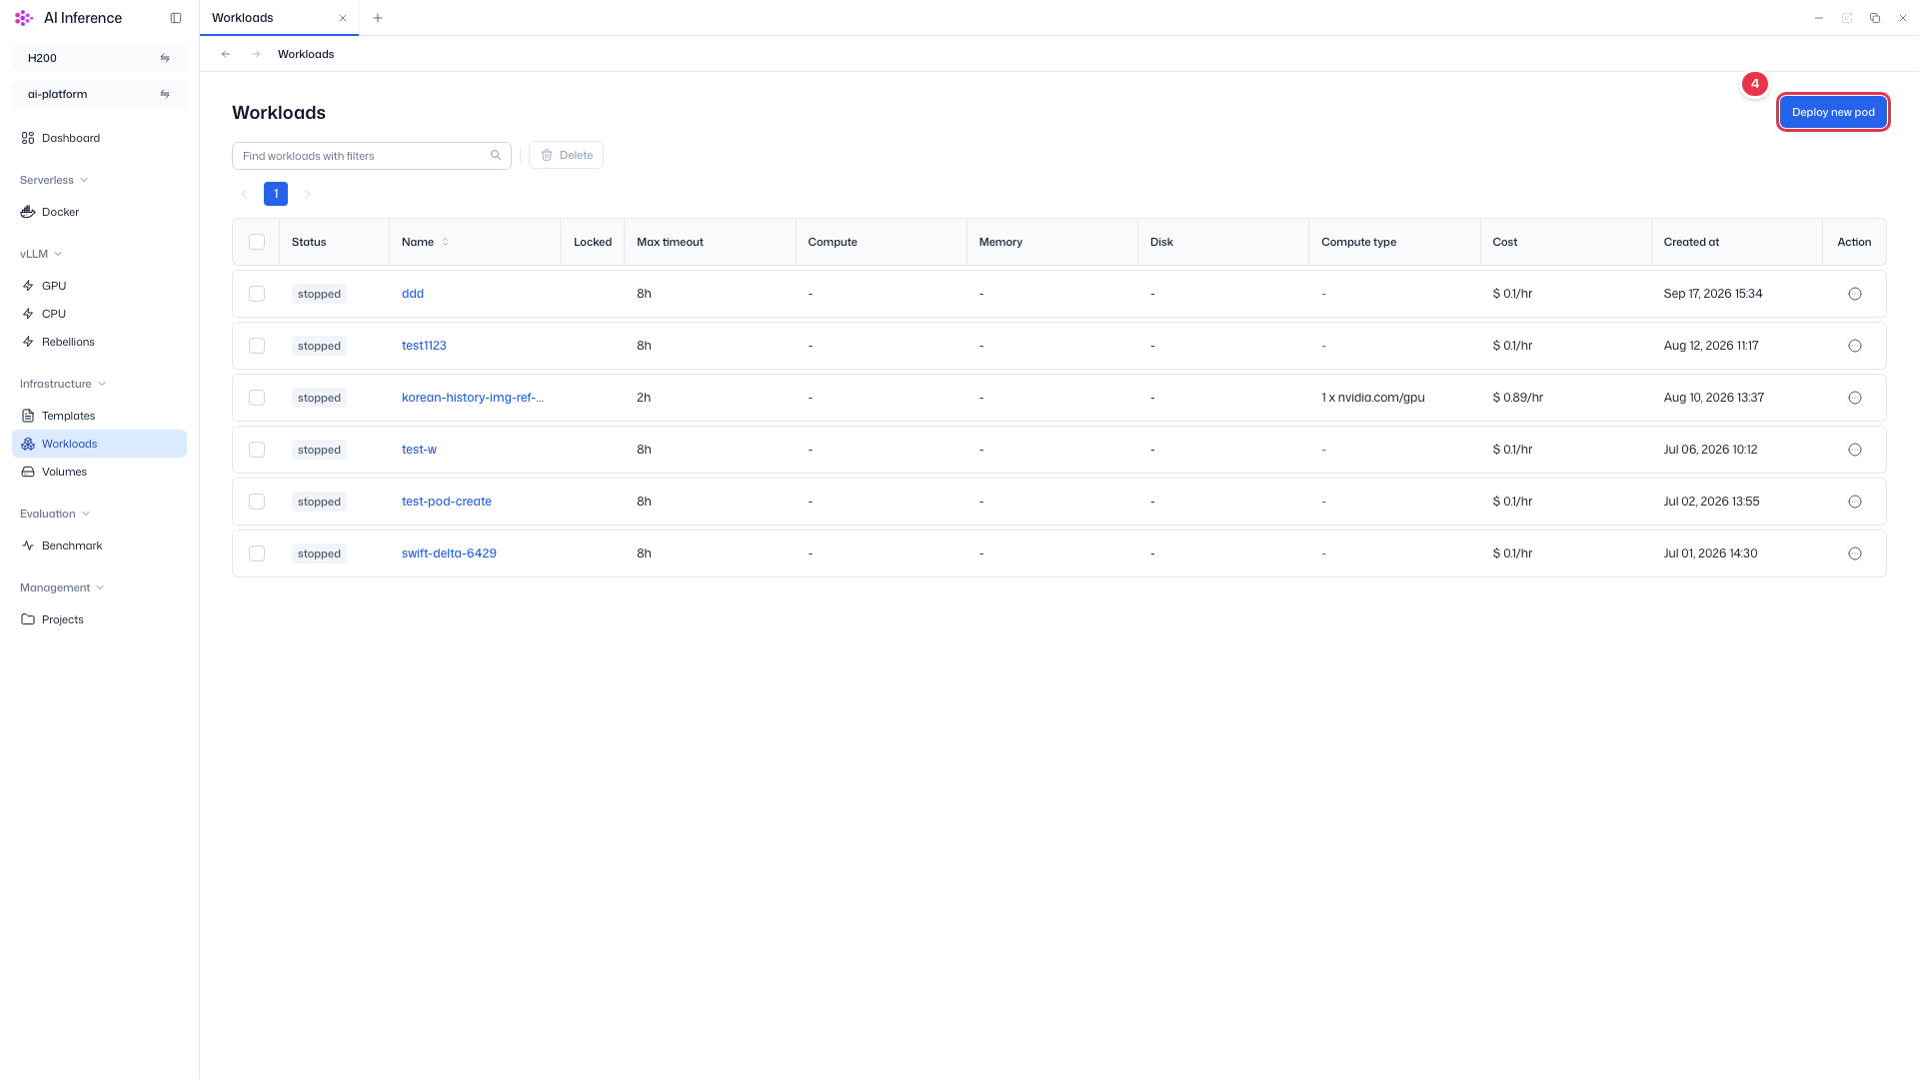1919x1079 pixels.
Task: Select the ddd workload checkbox
Action: coord(257,294)
